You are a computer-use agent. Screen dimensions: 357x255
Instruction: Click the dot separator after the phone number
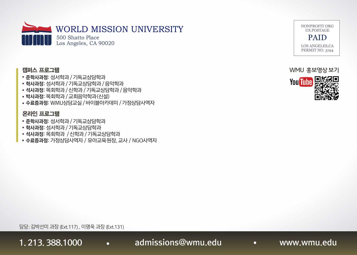click(108, 244)
